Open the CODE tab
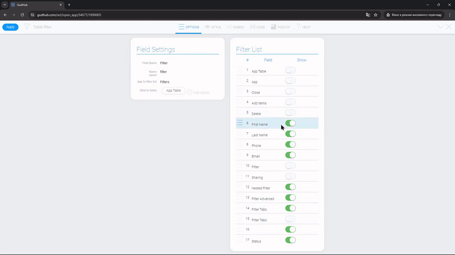This screenshot has width=455, height=255. pos(257,27)
